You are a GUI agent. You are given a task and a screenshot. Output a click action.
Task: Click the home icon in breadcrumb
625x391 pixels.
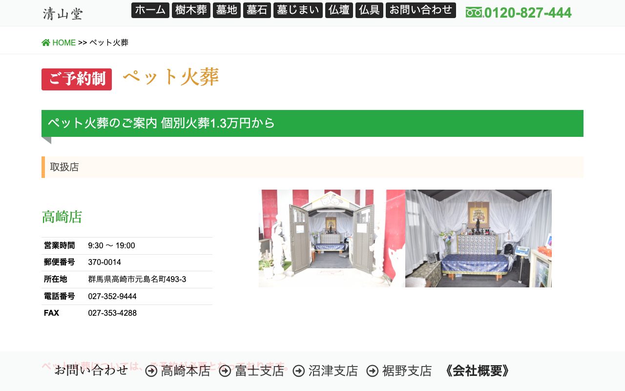pos(46,43)
